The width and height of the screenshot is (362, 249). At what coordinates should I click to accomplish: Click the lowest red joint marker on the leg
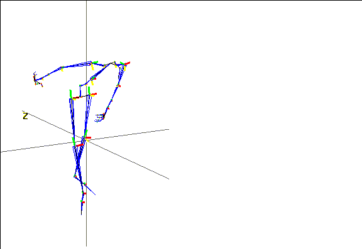pyautogui.click(x=83, y=202)
